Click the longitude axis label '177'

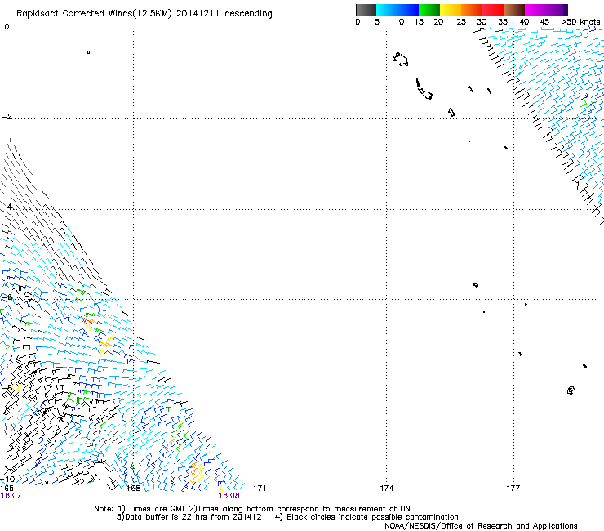pyautogui.click(x=513, y=489)
